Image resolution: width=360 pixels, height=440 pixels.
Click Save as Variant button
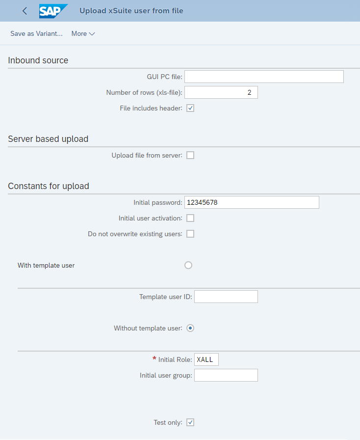pos(36,34)
